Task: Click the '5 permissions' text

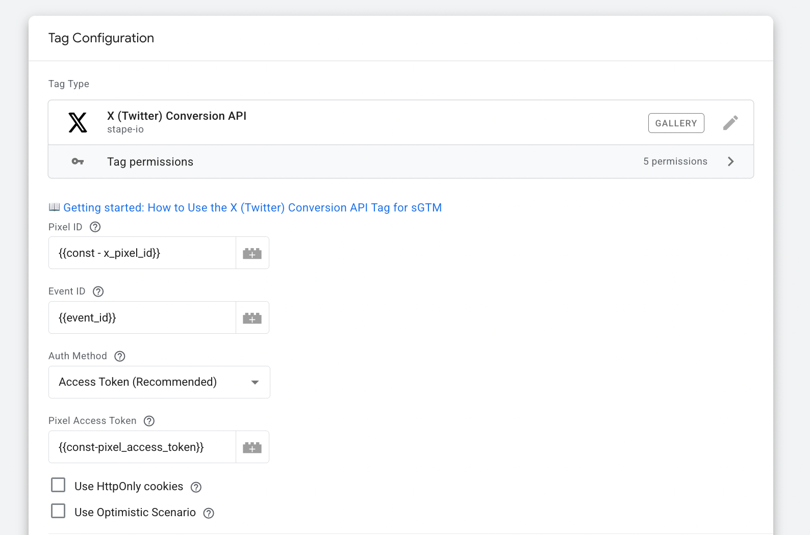Action: [x=675, y=162]
